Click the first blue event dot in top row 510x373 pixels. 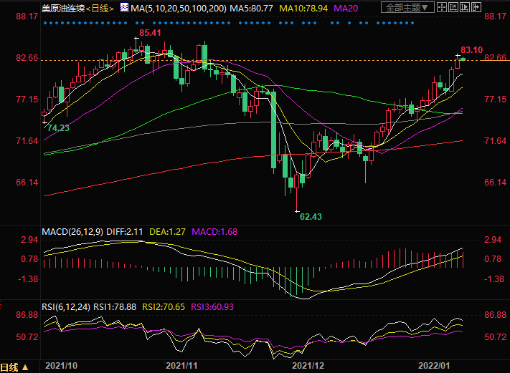pyautogui.click(x=44, y=23)
